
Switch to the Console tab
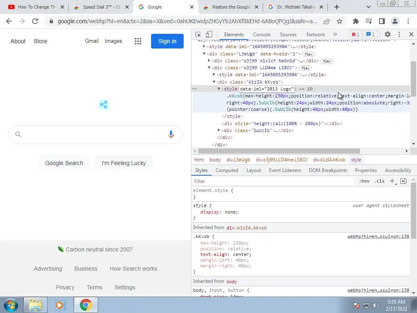pyautogui.click(x=262, y=35)
